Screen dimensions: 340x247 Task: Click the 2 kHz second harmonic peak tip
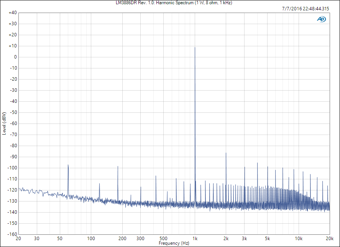226,153
